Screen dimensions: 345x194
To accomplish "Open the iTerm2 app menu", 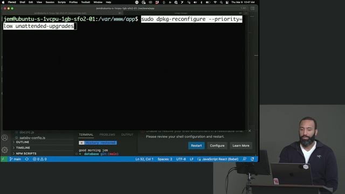I will click(x=12, y=2).
